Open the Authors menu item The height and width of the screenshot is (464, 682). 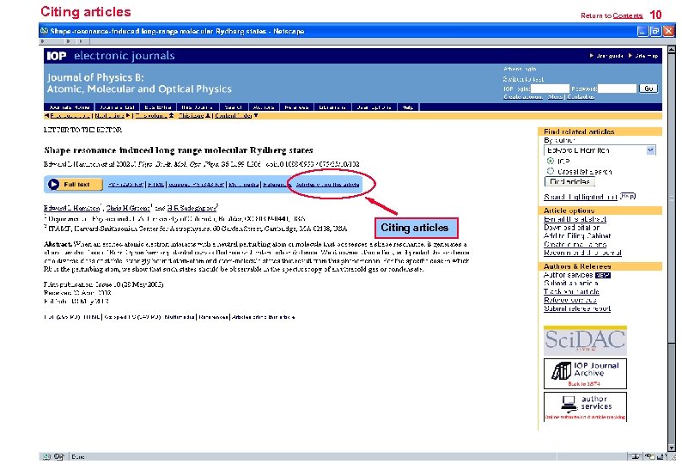click(264, 107)
